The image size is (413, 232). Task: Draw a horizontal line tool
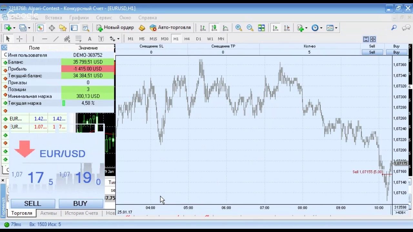tap(45, 39)
